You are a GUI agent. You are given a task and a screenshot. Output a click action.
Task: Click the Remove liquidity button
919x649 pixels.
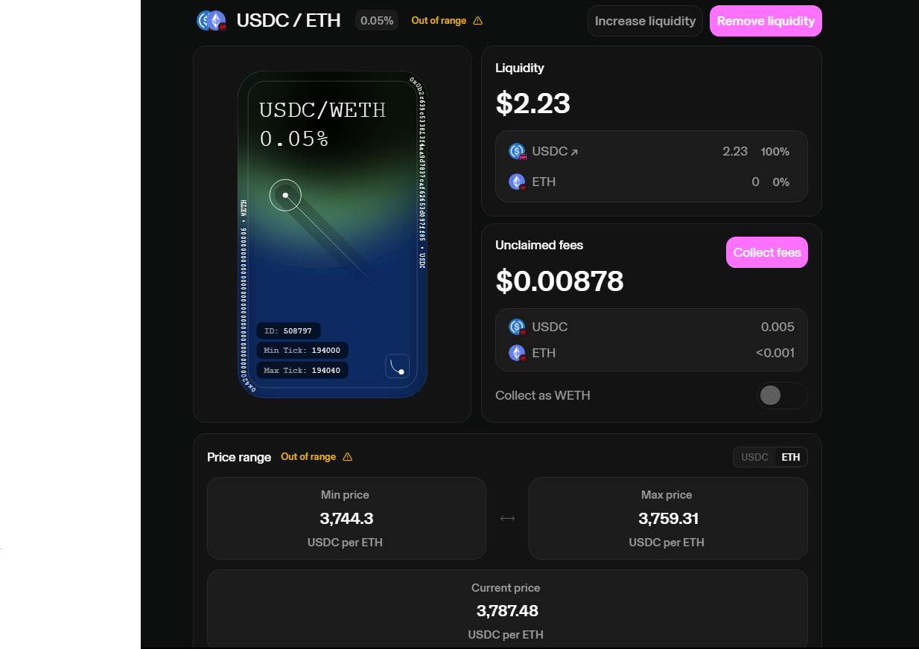tap(766, 21)
